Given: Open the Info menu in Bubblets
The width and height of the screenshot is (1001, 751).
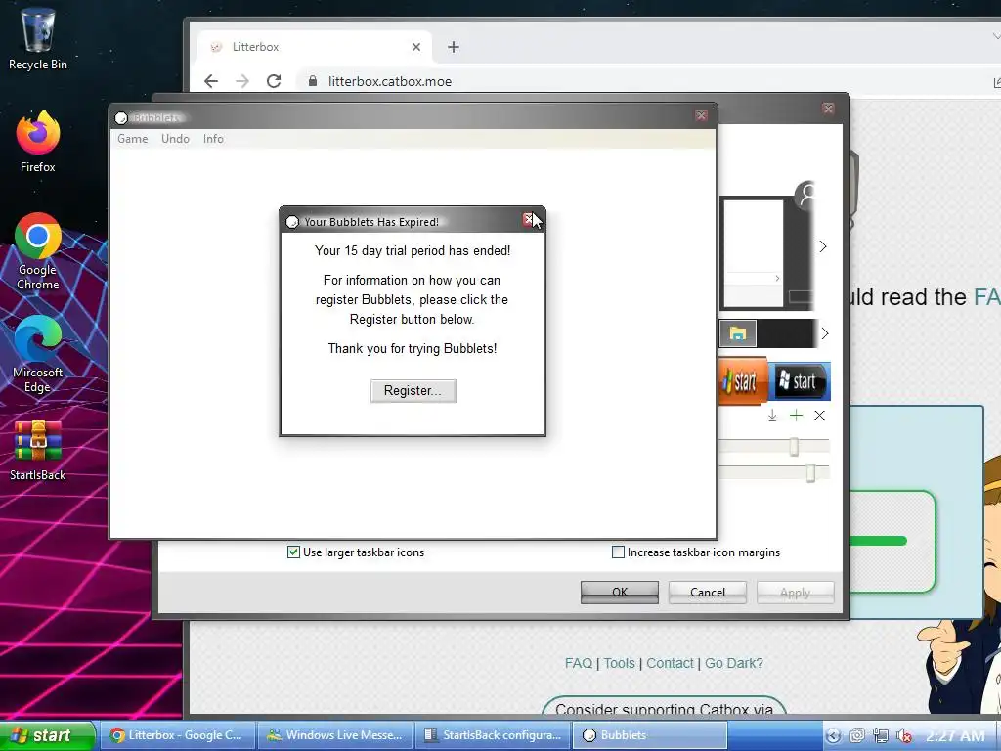Looking at the screenshot, I should (x=213, y=139).
